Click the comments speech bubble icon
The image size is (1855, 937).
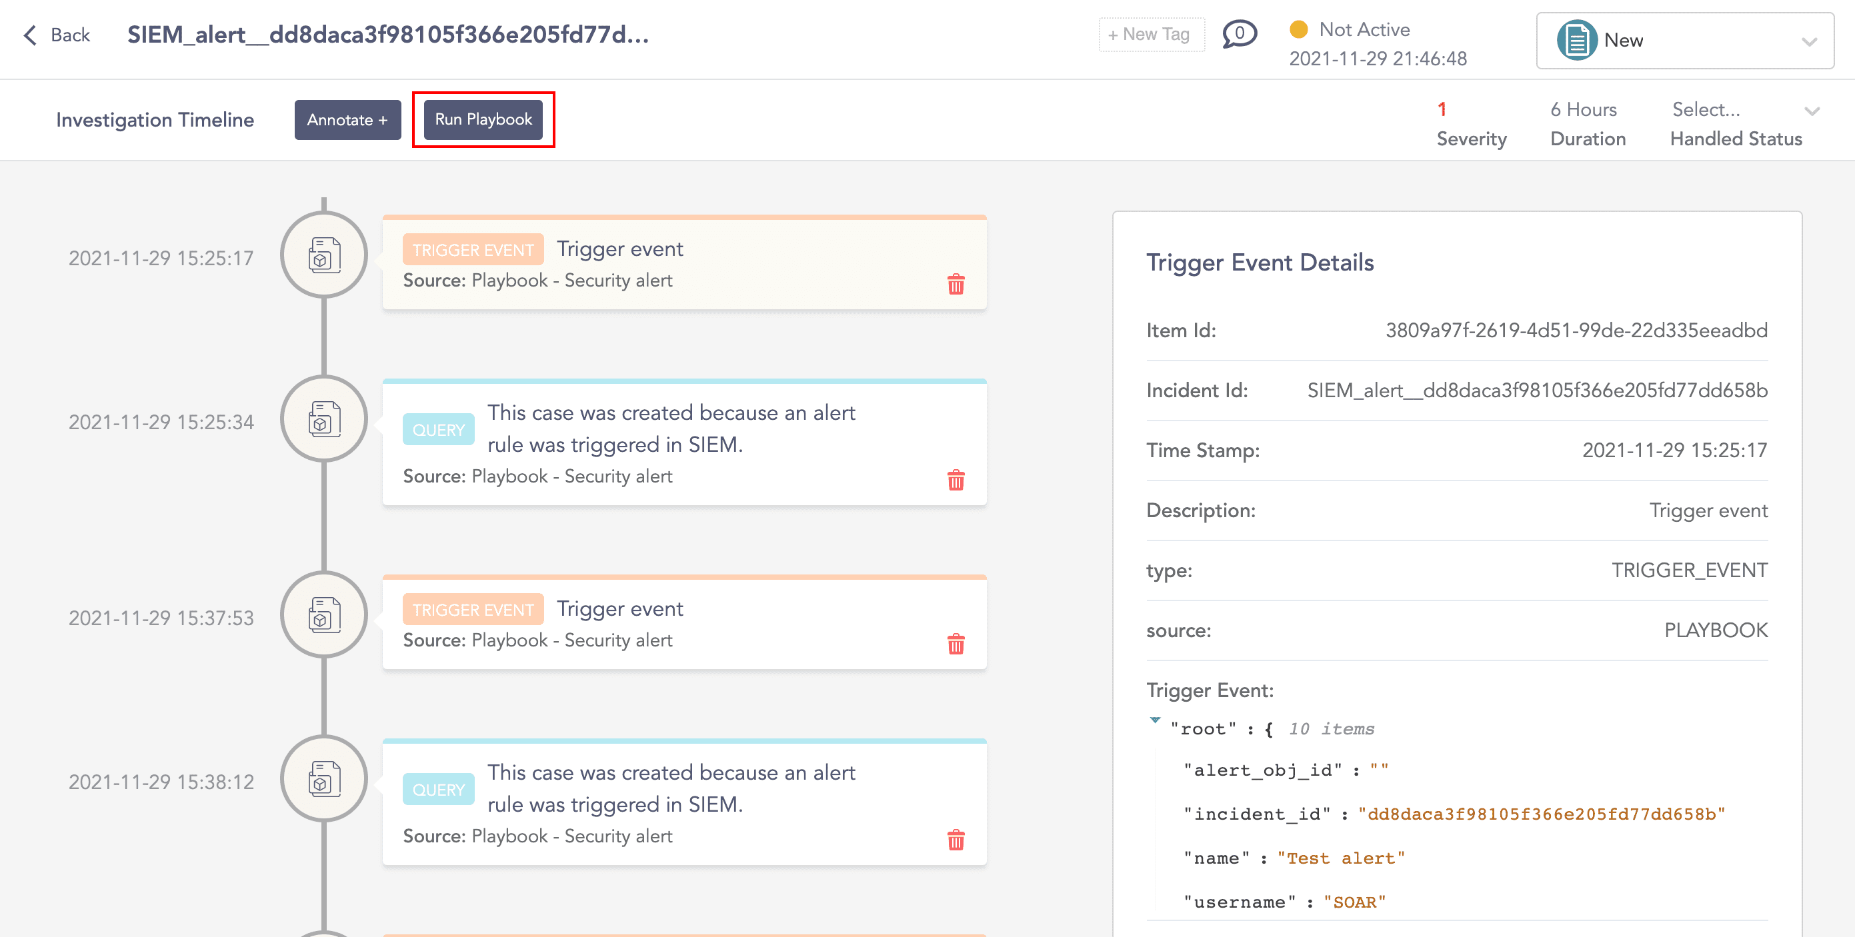point(1239,34)
